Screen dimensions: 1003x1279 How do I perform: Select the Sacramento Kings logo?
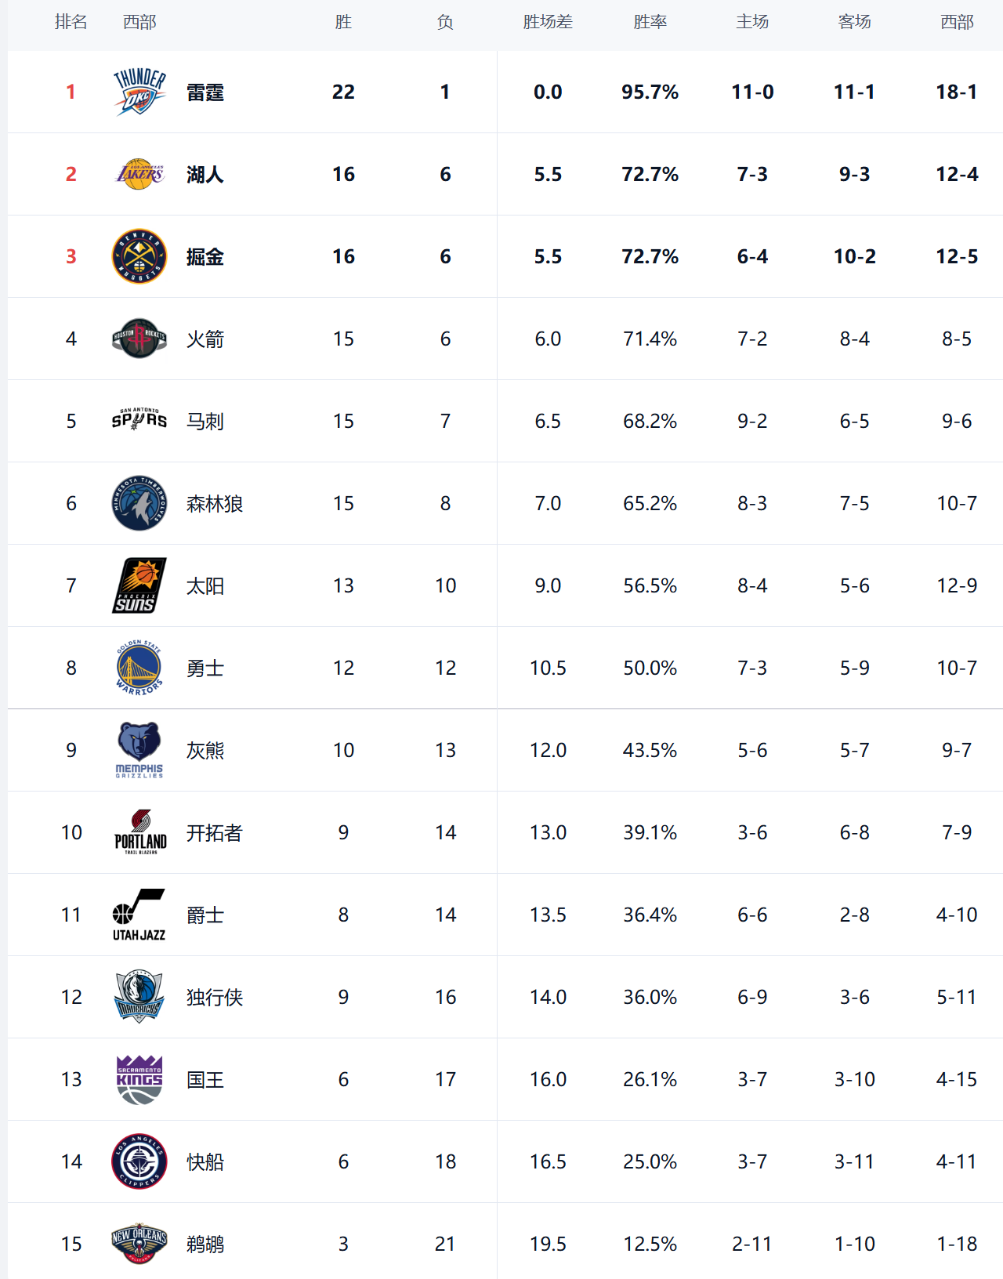[x=139, y=1079]
